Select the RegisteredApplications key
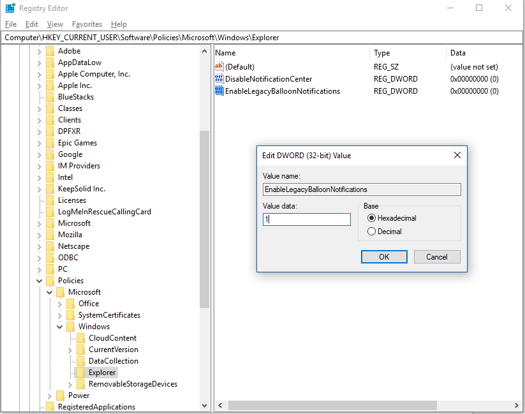Screen dimensions: 525x414 click(x=97, y=407)
